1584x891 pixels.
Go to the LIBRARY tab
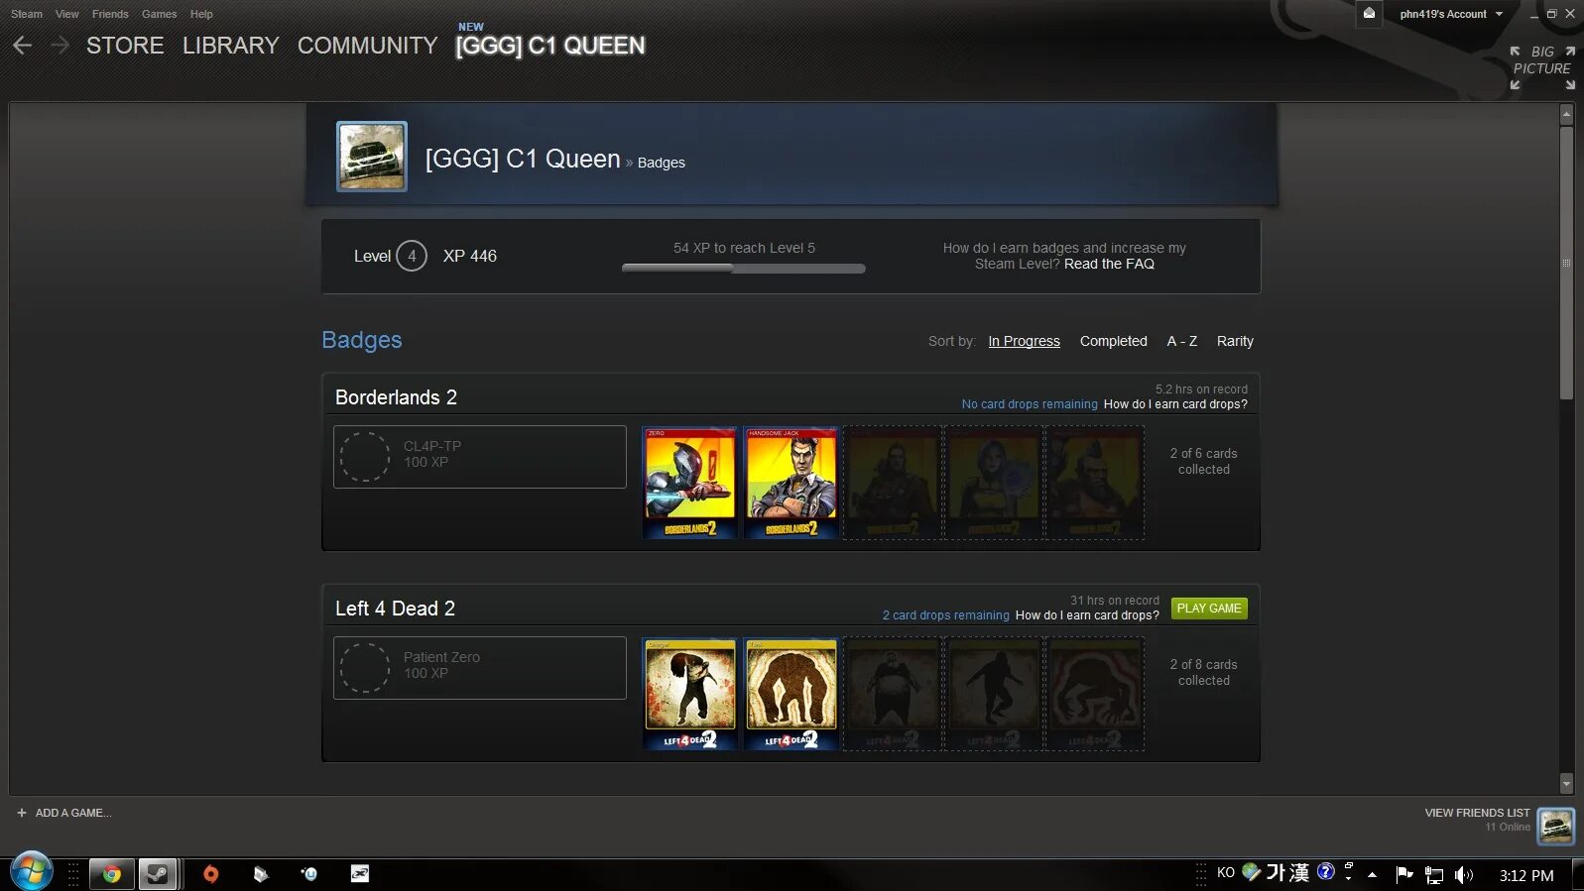[230, 46]
